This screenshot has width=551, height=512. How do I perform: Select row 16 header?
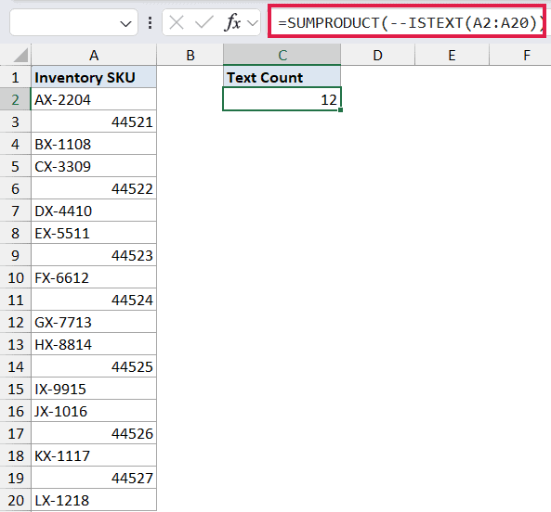pos(15,411)
